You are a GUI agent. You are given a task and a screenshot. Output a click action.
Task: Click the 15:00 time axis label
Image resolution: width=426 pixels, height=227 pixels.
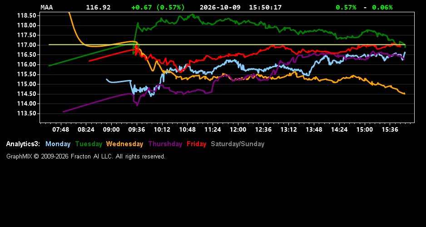point(365,129)
